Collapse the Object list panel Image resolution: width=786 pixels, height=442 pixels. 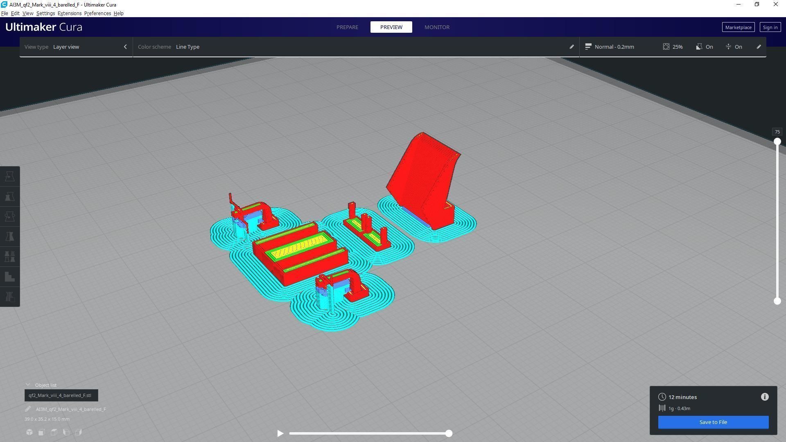click(28, 385)
